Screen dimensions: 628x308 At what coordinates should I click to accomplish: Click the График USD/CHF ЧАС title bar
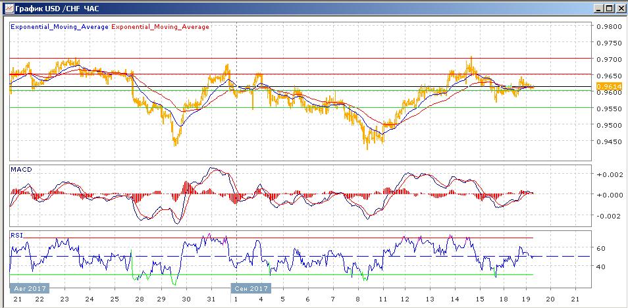coord(263,9)
